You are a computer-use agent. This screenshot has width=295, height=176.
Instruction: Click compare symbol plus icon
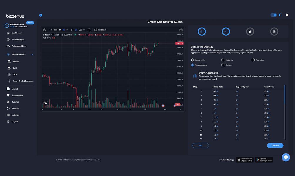(89, 30)
